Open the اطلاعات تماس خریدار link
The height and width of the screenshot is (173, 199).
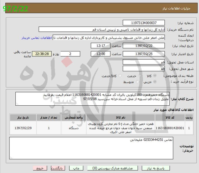coord(37,38)
